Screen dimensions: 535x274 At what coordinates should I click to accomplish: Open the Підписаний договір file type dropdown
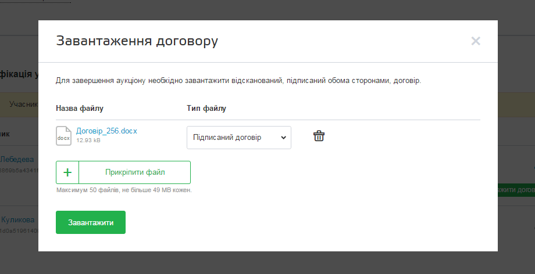pyautogui.click(x=238, y=138)
